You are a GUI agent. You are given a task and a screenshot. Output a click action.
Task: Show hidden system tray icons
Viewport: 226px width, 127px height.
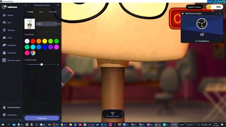pos(197,125)
